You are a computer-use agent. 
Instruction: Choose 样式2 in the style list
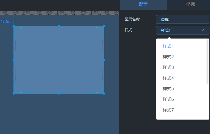(x=168, y=57)
